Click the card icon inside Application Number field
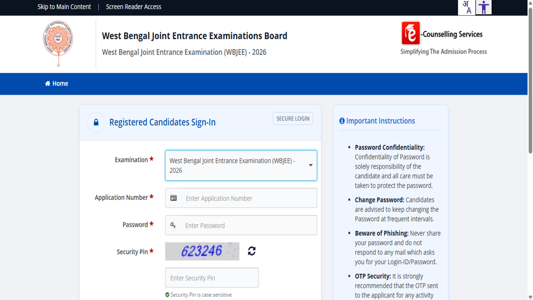This screenshot has height=300, width=533. pyautogui.click(x=173, y=198)
